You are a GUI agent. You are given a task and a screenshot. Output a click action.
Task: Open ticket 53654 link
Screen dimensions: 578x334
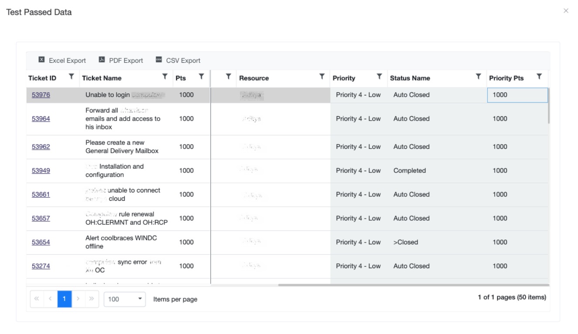[41, 242]
